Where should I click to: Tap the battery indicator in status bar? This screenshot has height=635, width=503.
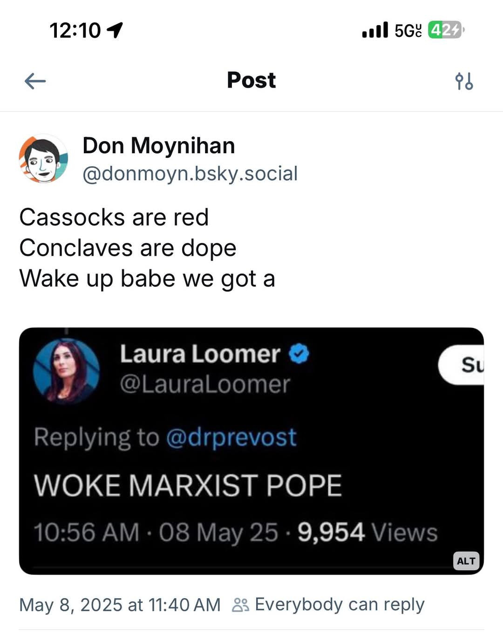(x=446, y=30)
